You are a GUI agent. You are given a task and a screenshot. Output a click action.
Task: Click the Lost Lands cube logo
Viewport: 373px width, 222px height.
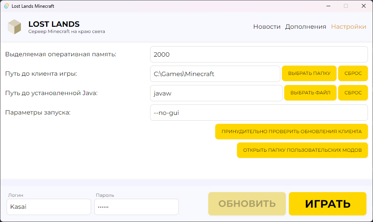tap(14, 27)
